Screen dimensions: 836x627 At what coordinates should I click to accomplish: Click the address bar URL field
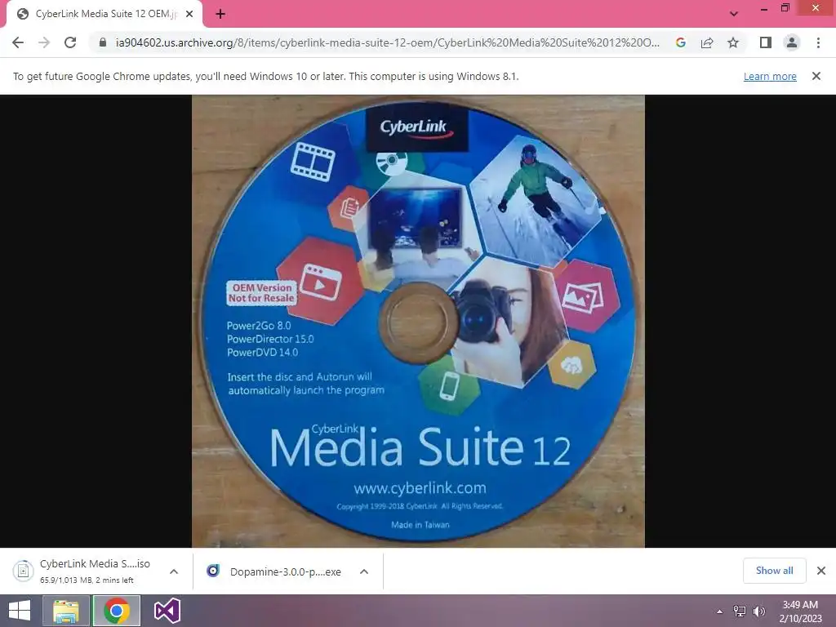pos(387,42)
